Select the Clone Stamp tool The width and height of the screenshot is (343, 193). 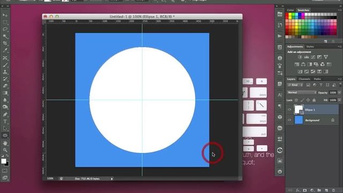click(5, 72)
